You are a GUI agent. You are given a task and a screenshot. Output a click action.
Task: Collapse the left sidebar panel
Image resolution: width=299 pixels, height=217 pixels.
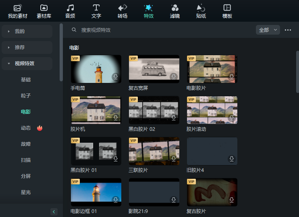click(x=54, y=212)
